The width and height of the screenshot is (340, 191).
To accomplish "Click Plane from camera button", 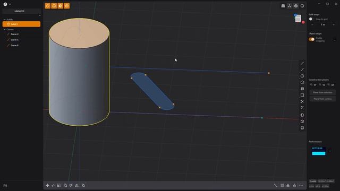I will [x=322, y=99].
